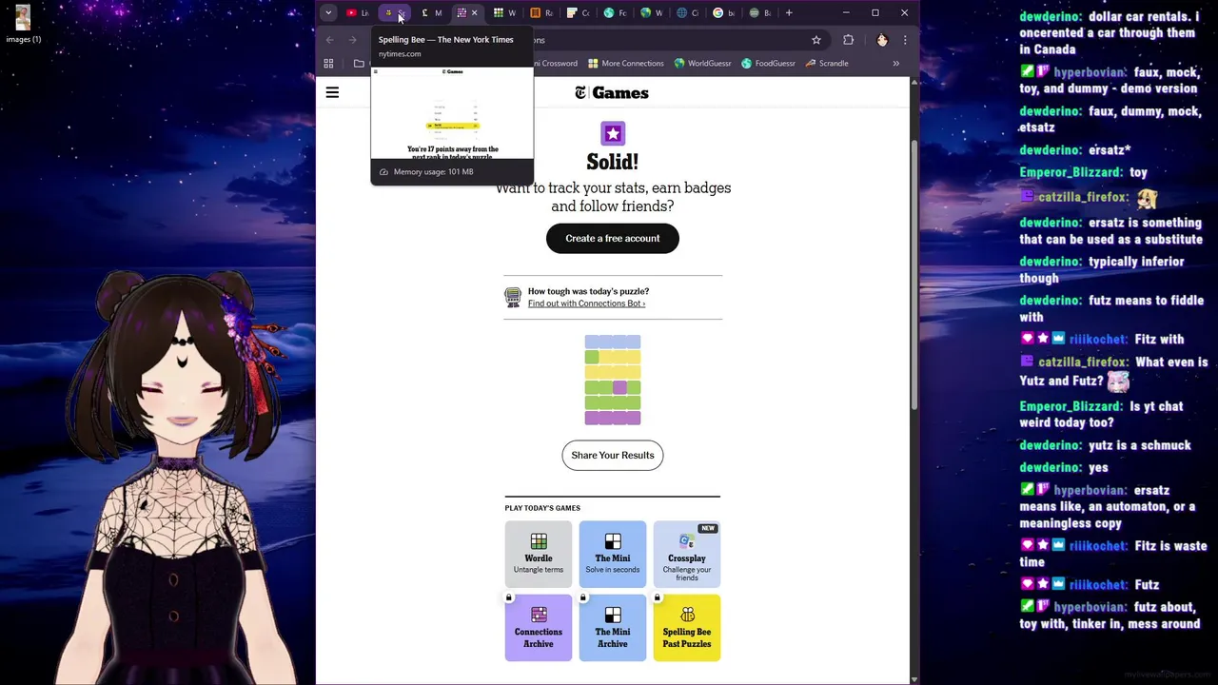Switch to the Spelling Bee tab
Screen dimensions: 1218x685
[394, 13]
